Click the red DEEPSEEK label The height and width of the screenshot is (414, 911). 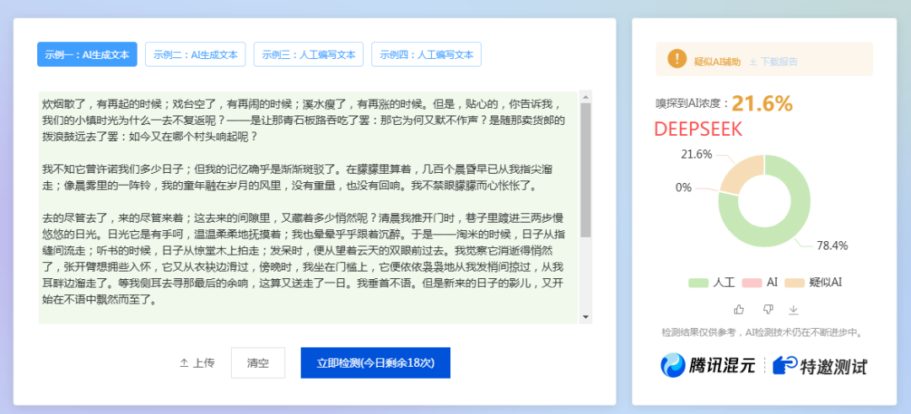[x=698, y=130]
